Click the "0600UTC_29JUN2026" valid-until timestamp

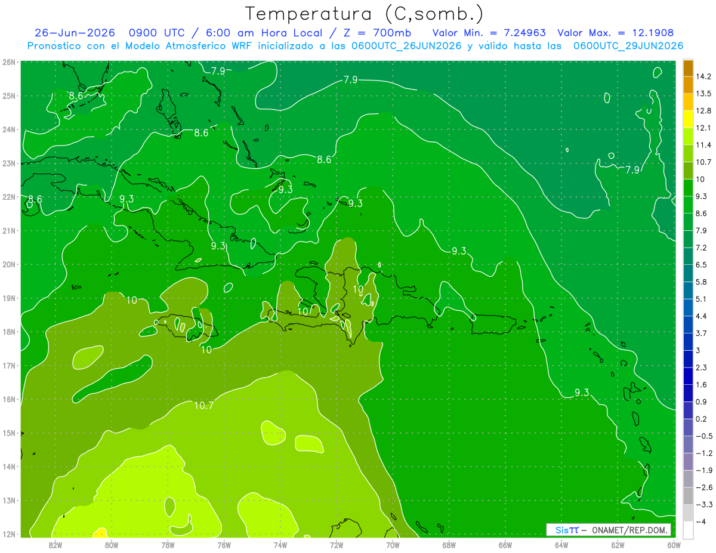click(x=628, y=46)
